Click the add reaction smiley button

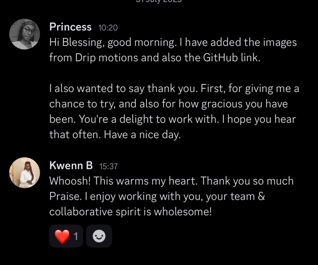(x=99, y=236)
